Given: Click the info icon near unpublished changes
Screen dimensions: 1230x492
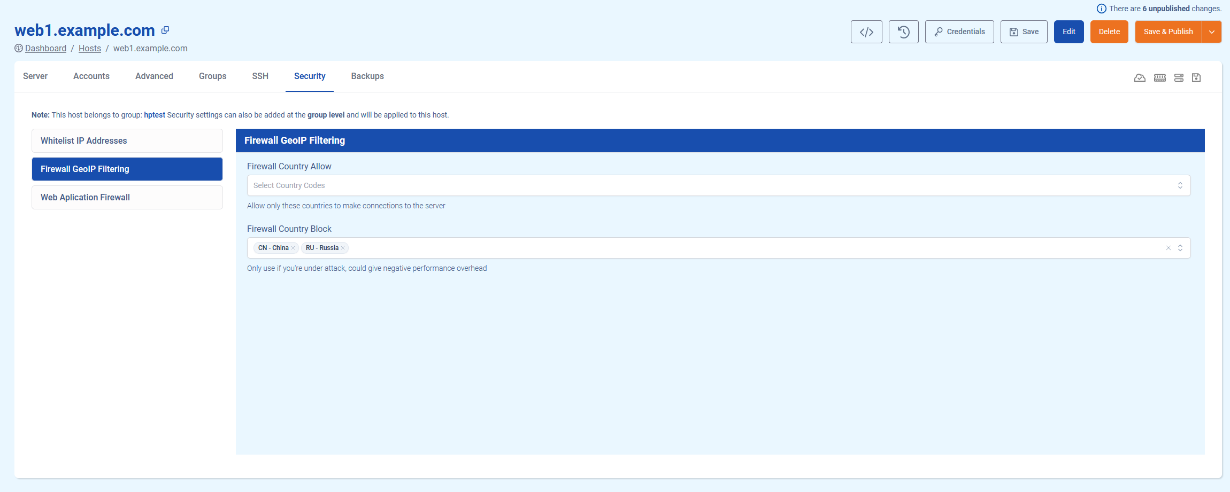Looking at the screenshot, I should click(x=1101, y=9).
